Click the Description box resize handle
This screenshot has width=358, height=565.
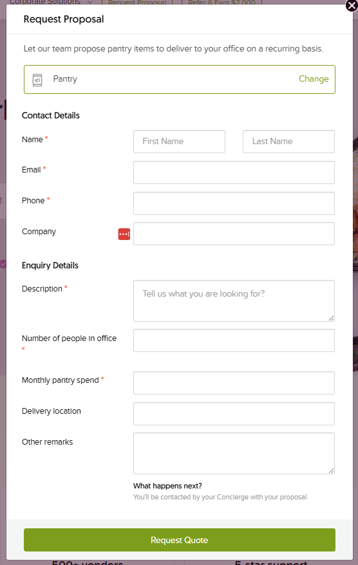(331, 318)
